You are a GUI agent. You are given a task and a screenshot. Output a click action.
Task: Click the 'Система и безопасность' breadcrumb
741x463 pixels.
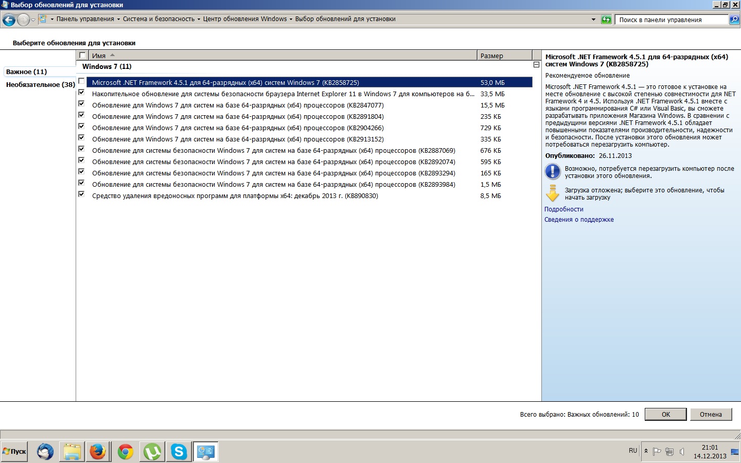coord(158,20)
